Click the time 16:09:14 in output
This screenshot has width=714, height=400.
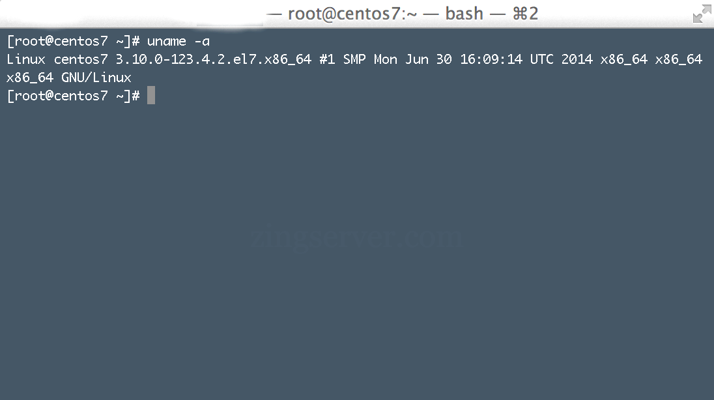491,59
